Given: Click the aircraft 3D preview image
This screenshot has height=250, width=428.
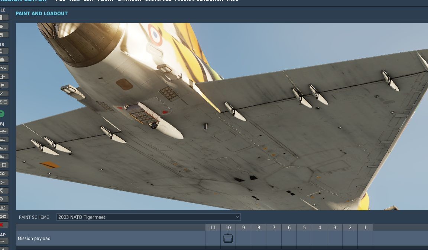Looking at the screenshot, I should [222, 116].
